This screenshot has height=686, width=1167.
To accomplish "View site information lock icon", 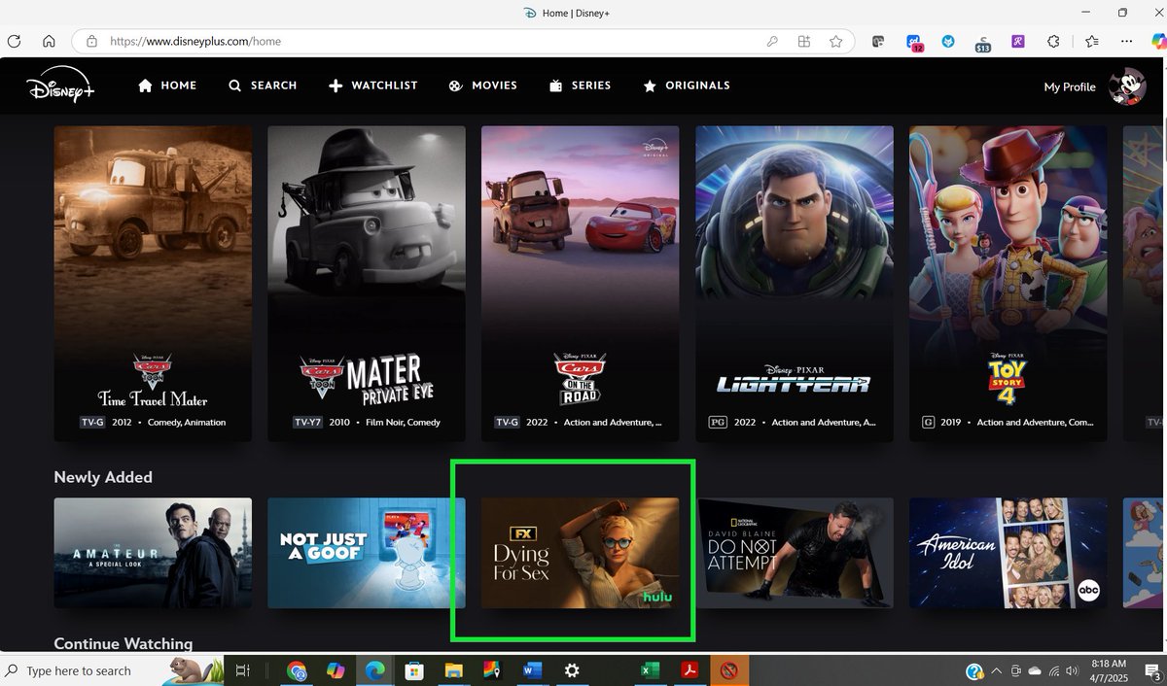I will click(x=91, y=42).
